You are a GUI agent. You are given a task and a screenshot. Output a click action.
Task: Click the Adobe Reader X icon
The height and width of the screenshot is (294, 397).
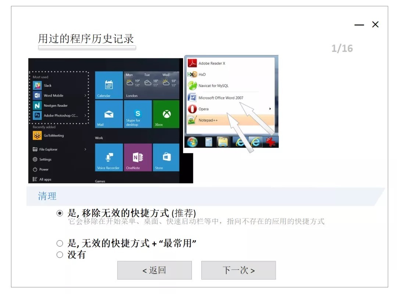point(193,63)
